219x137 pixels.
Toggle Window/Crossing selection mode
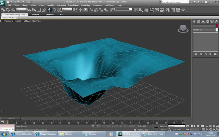[44, 10]
